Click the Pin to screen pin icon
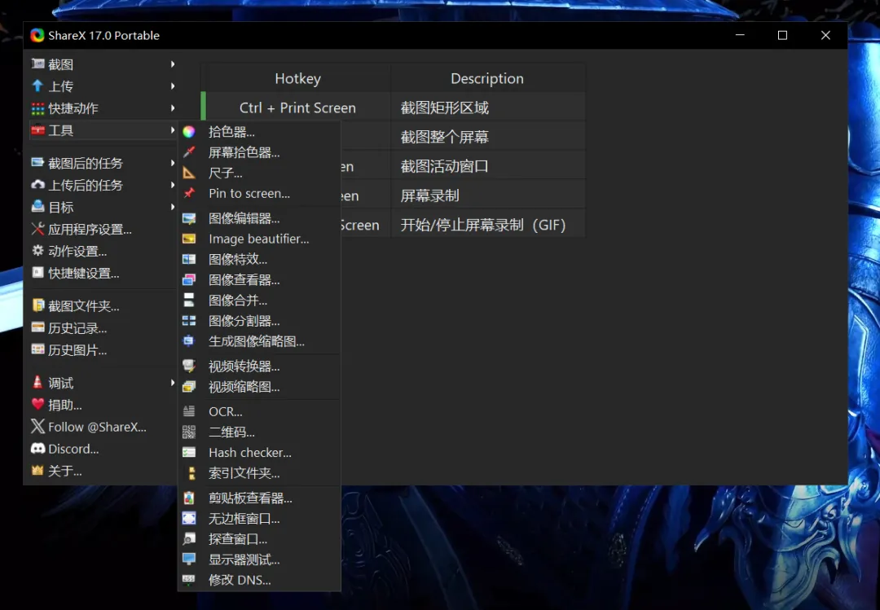The height and width of the screenshot is (610, 880). tap(189, 193)
